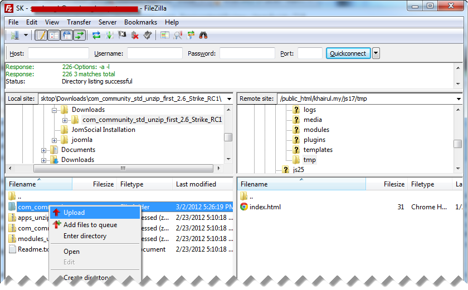Expand the com_community_std_unzip_first folder
The image size is (468, 290).
pyautogui.click(x=65, y=120)
